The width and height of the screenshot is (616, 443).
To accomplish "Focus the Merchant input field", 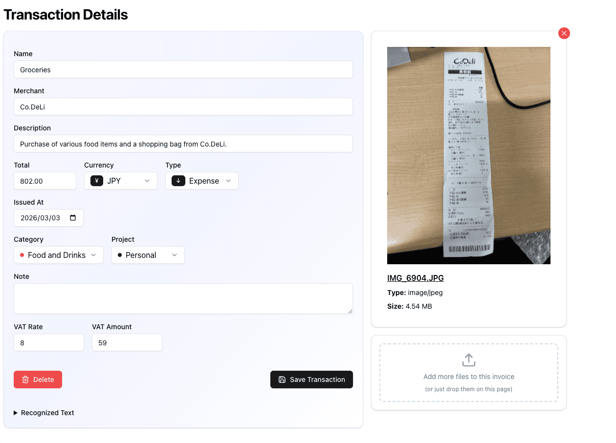I will click(x=183, y=106).
